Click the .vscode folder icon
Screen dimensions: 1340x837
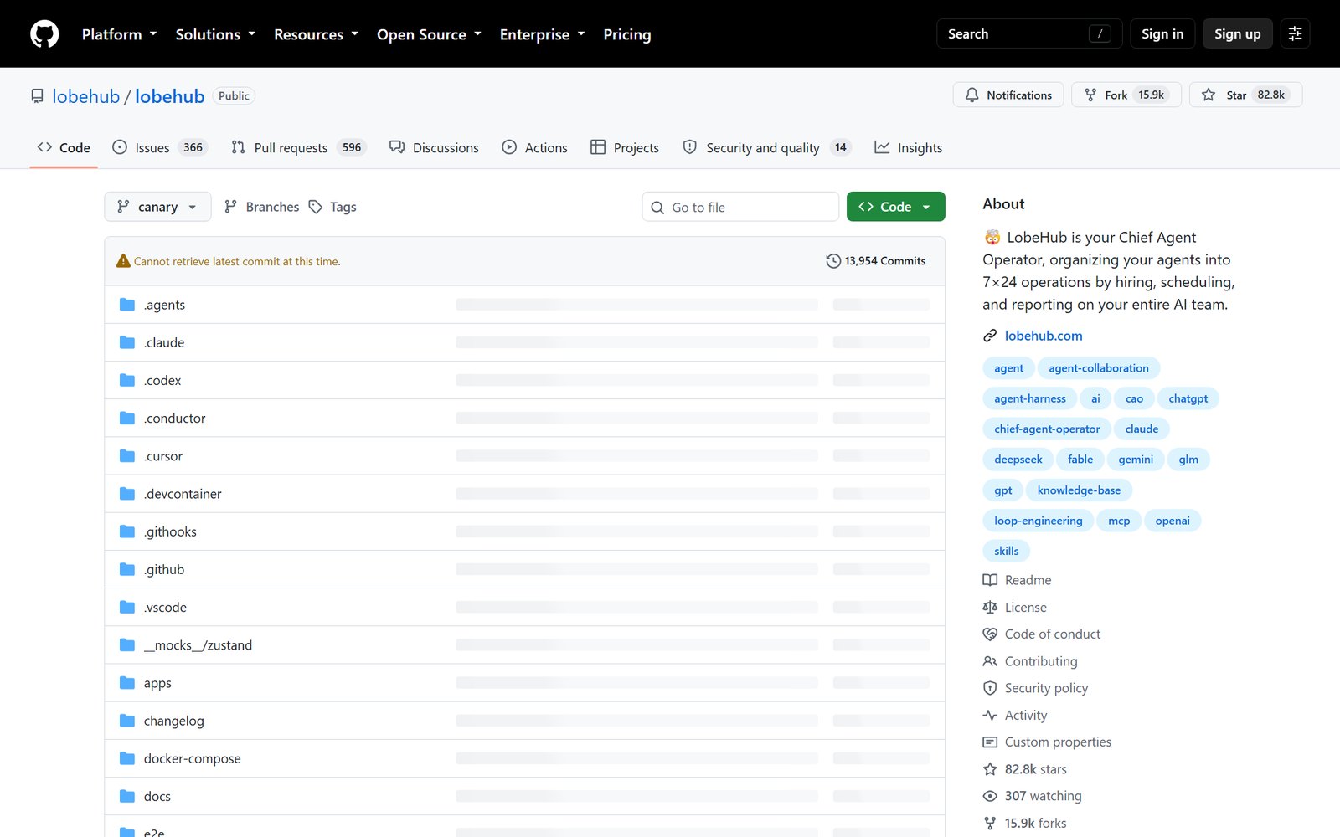click(x=127, y=607)
